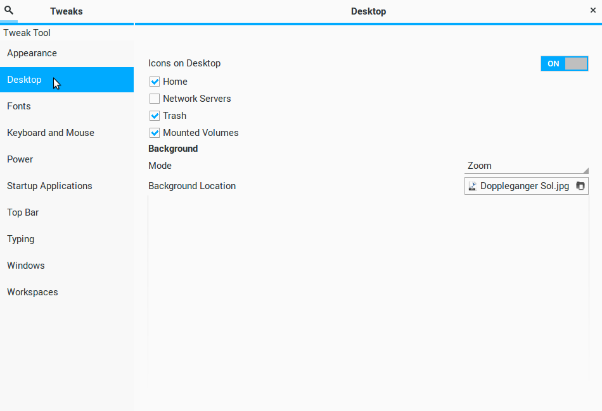Click the image file icon in Background Location
602x411 pixels.
click(473, 186)
